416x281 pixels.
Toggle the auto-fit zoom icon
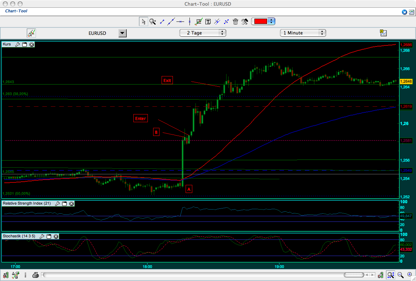pos(390,275)
